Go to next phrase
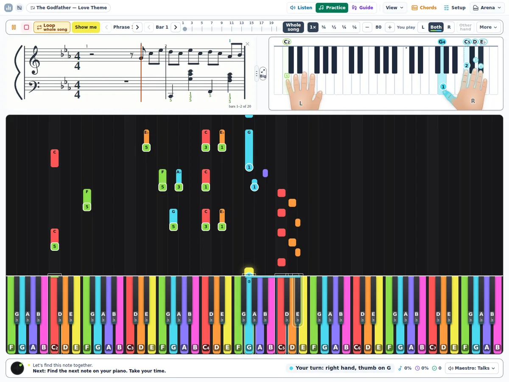This screenshot has height=382, width=509. (137, 27)
